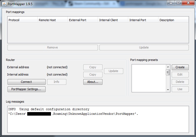Click the Use preset button
Screen dimensions: 196x137
(x=180, y=89)
